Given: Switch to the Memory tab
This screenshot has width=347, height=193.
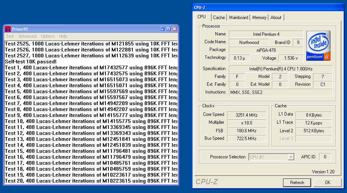Looking at the screenshot, I should click(259, 18).
